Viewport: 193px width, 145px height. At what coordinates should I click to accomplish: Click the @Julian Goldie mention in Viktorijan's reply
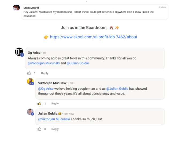click(117, 89)
